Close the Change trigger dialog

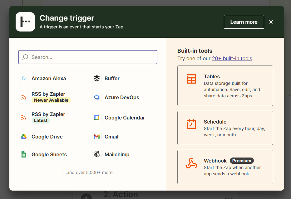(x=271, y=22)
